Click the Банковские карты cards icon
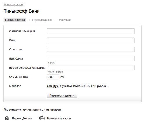 pos(42,118)
